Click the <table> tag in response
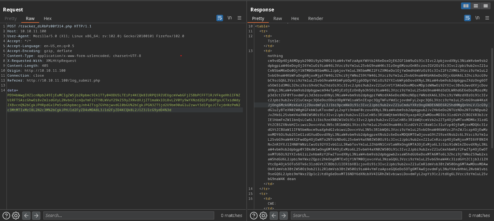 262,26
